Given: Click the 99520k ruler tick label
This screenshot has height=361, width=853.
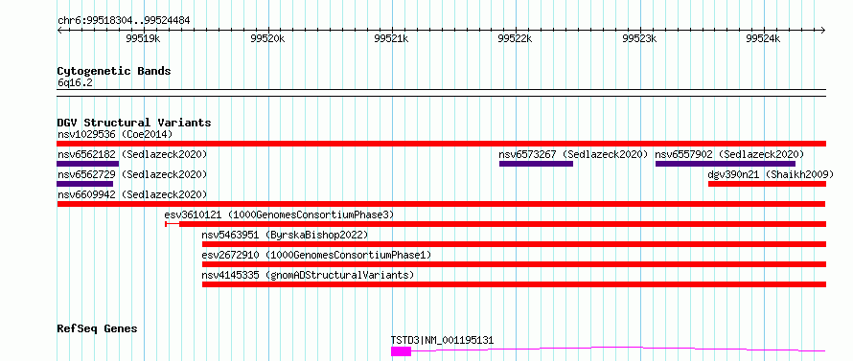Looking at the screenshot, I should [267, 38].
